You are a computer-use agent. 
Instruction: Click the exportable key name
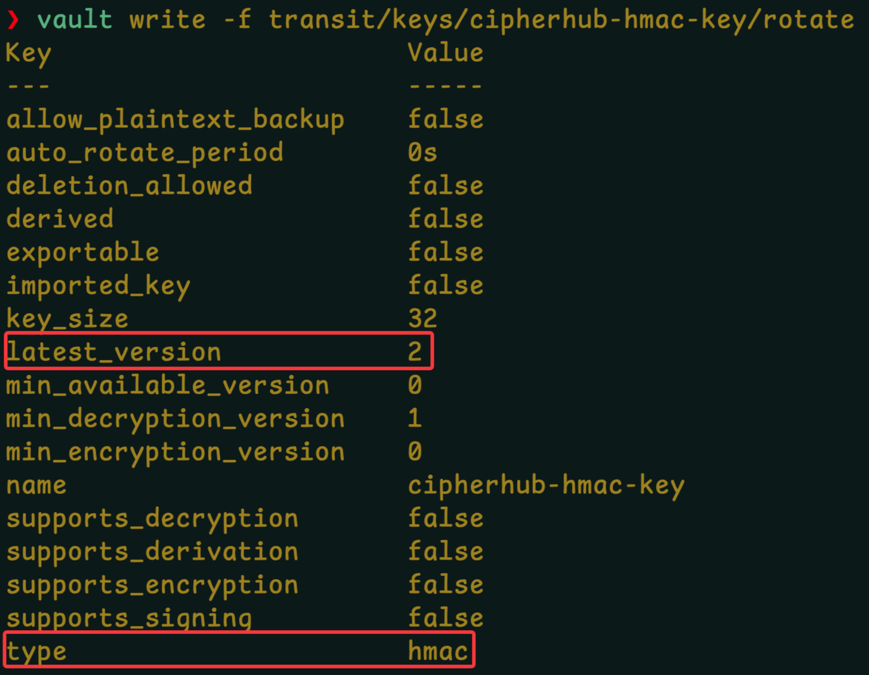click(x=83, y=253)
